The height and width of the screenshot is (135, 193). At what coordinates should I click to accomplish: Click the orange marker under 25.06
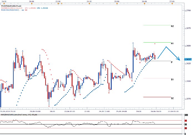[117, 4]
